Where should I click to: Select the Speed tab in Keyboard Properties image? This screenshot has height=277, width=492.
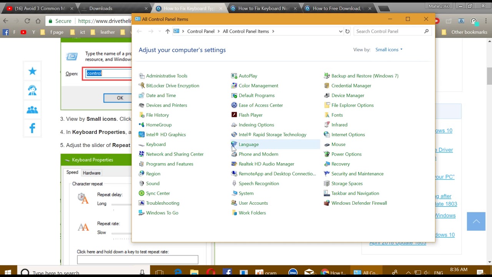(x=72, y=172)
